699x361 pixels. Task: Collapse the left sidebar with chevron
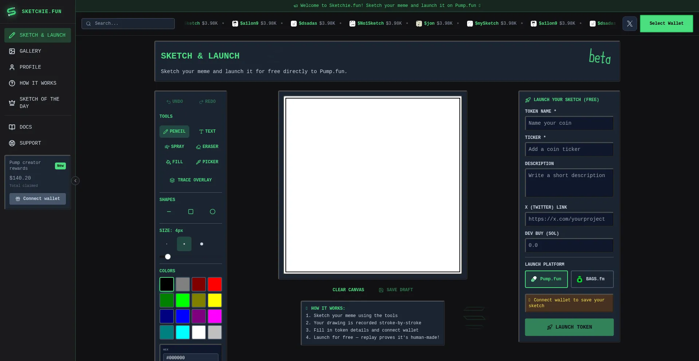coord(75,181)
